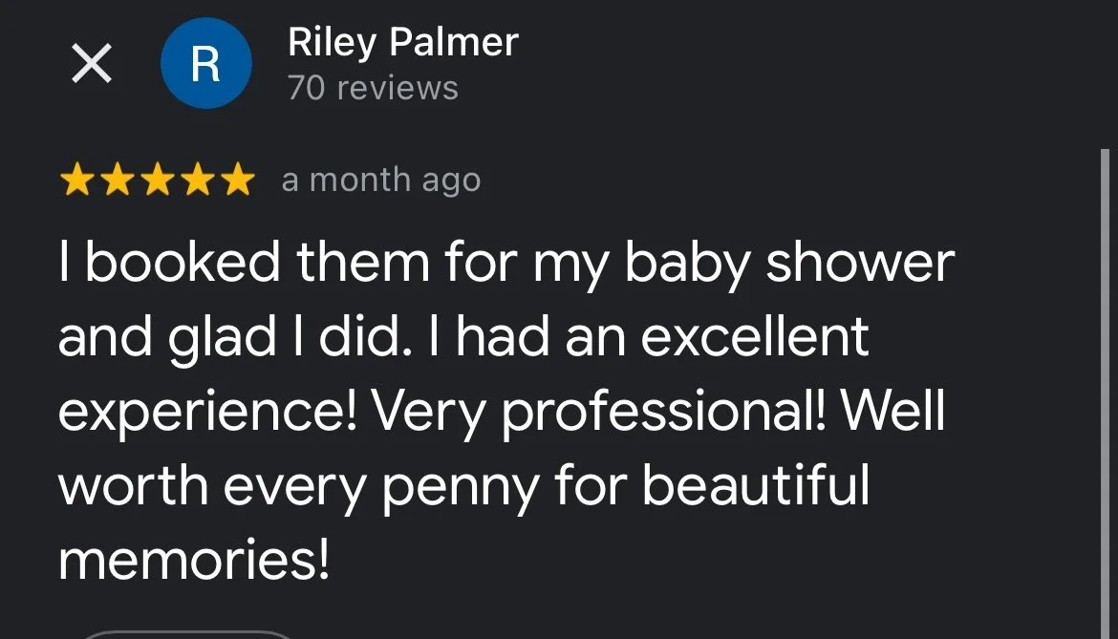Select the fifth gold rating star
The width and height of the screenshot is (1118, 639).
pos(237,180)
